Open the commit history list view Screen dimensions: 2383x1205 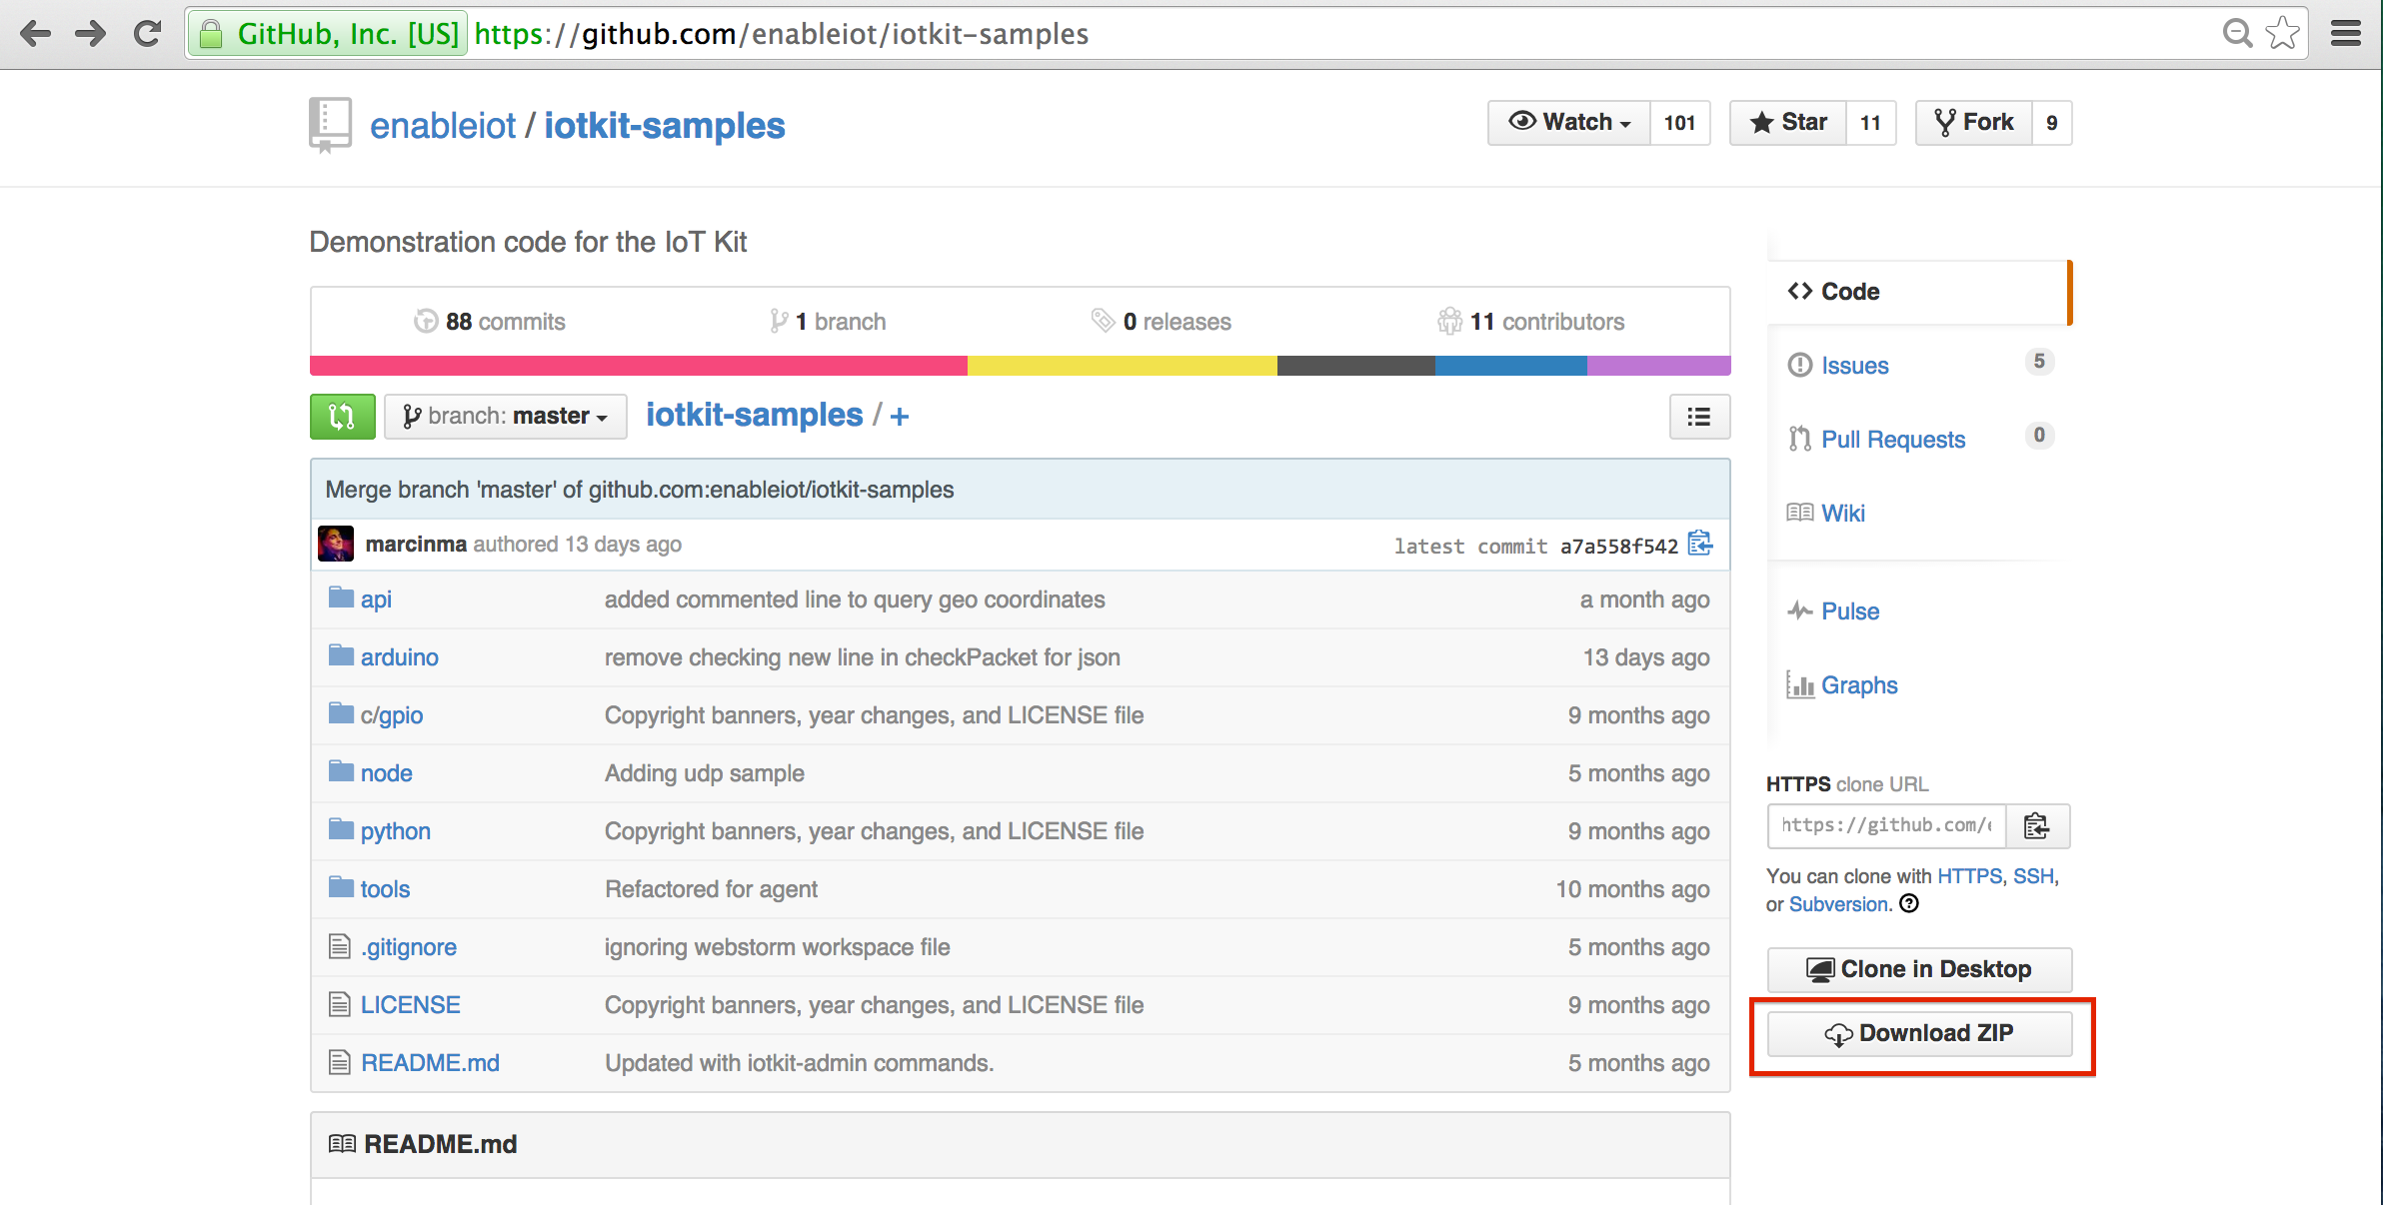pyautogui.click(x=1698, y=417)
